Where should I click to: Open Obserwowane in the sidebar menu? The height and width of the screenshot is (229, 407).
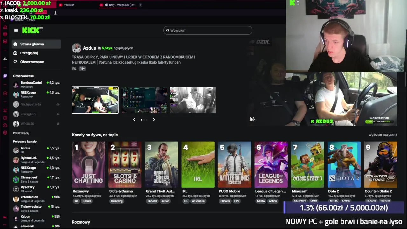[37, 62]
